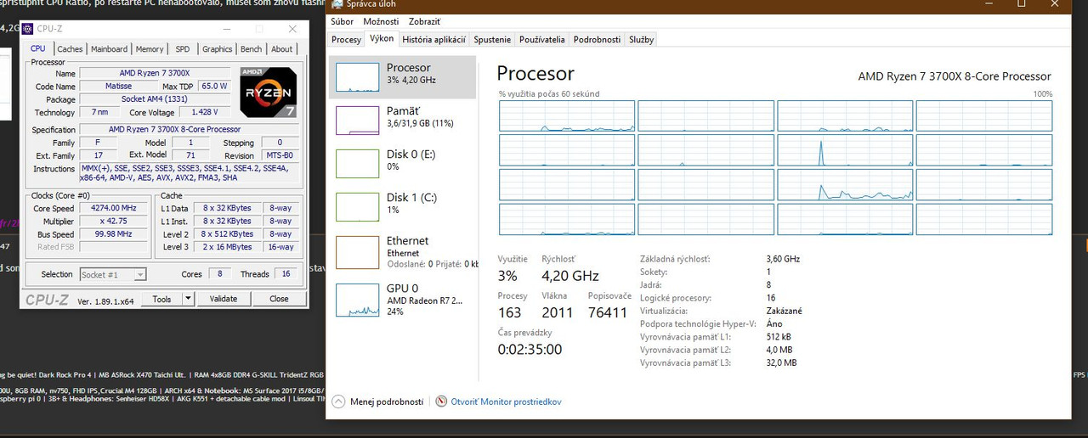Select the CPU tab in CPU-Z

point(38,48)
